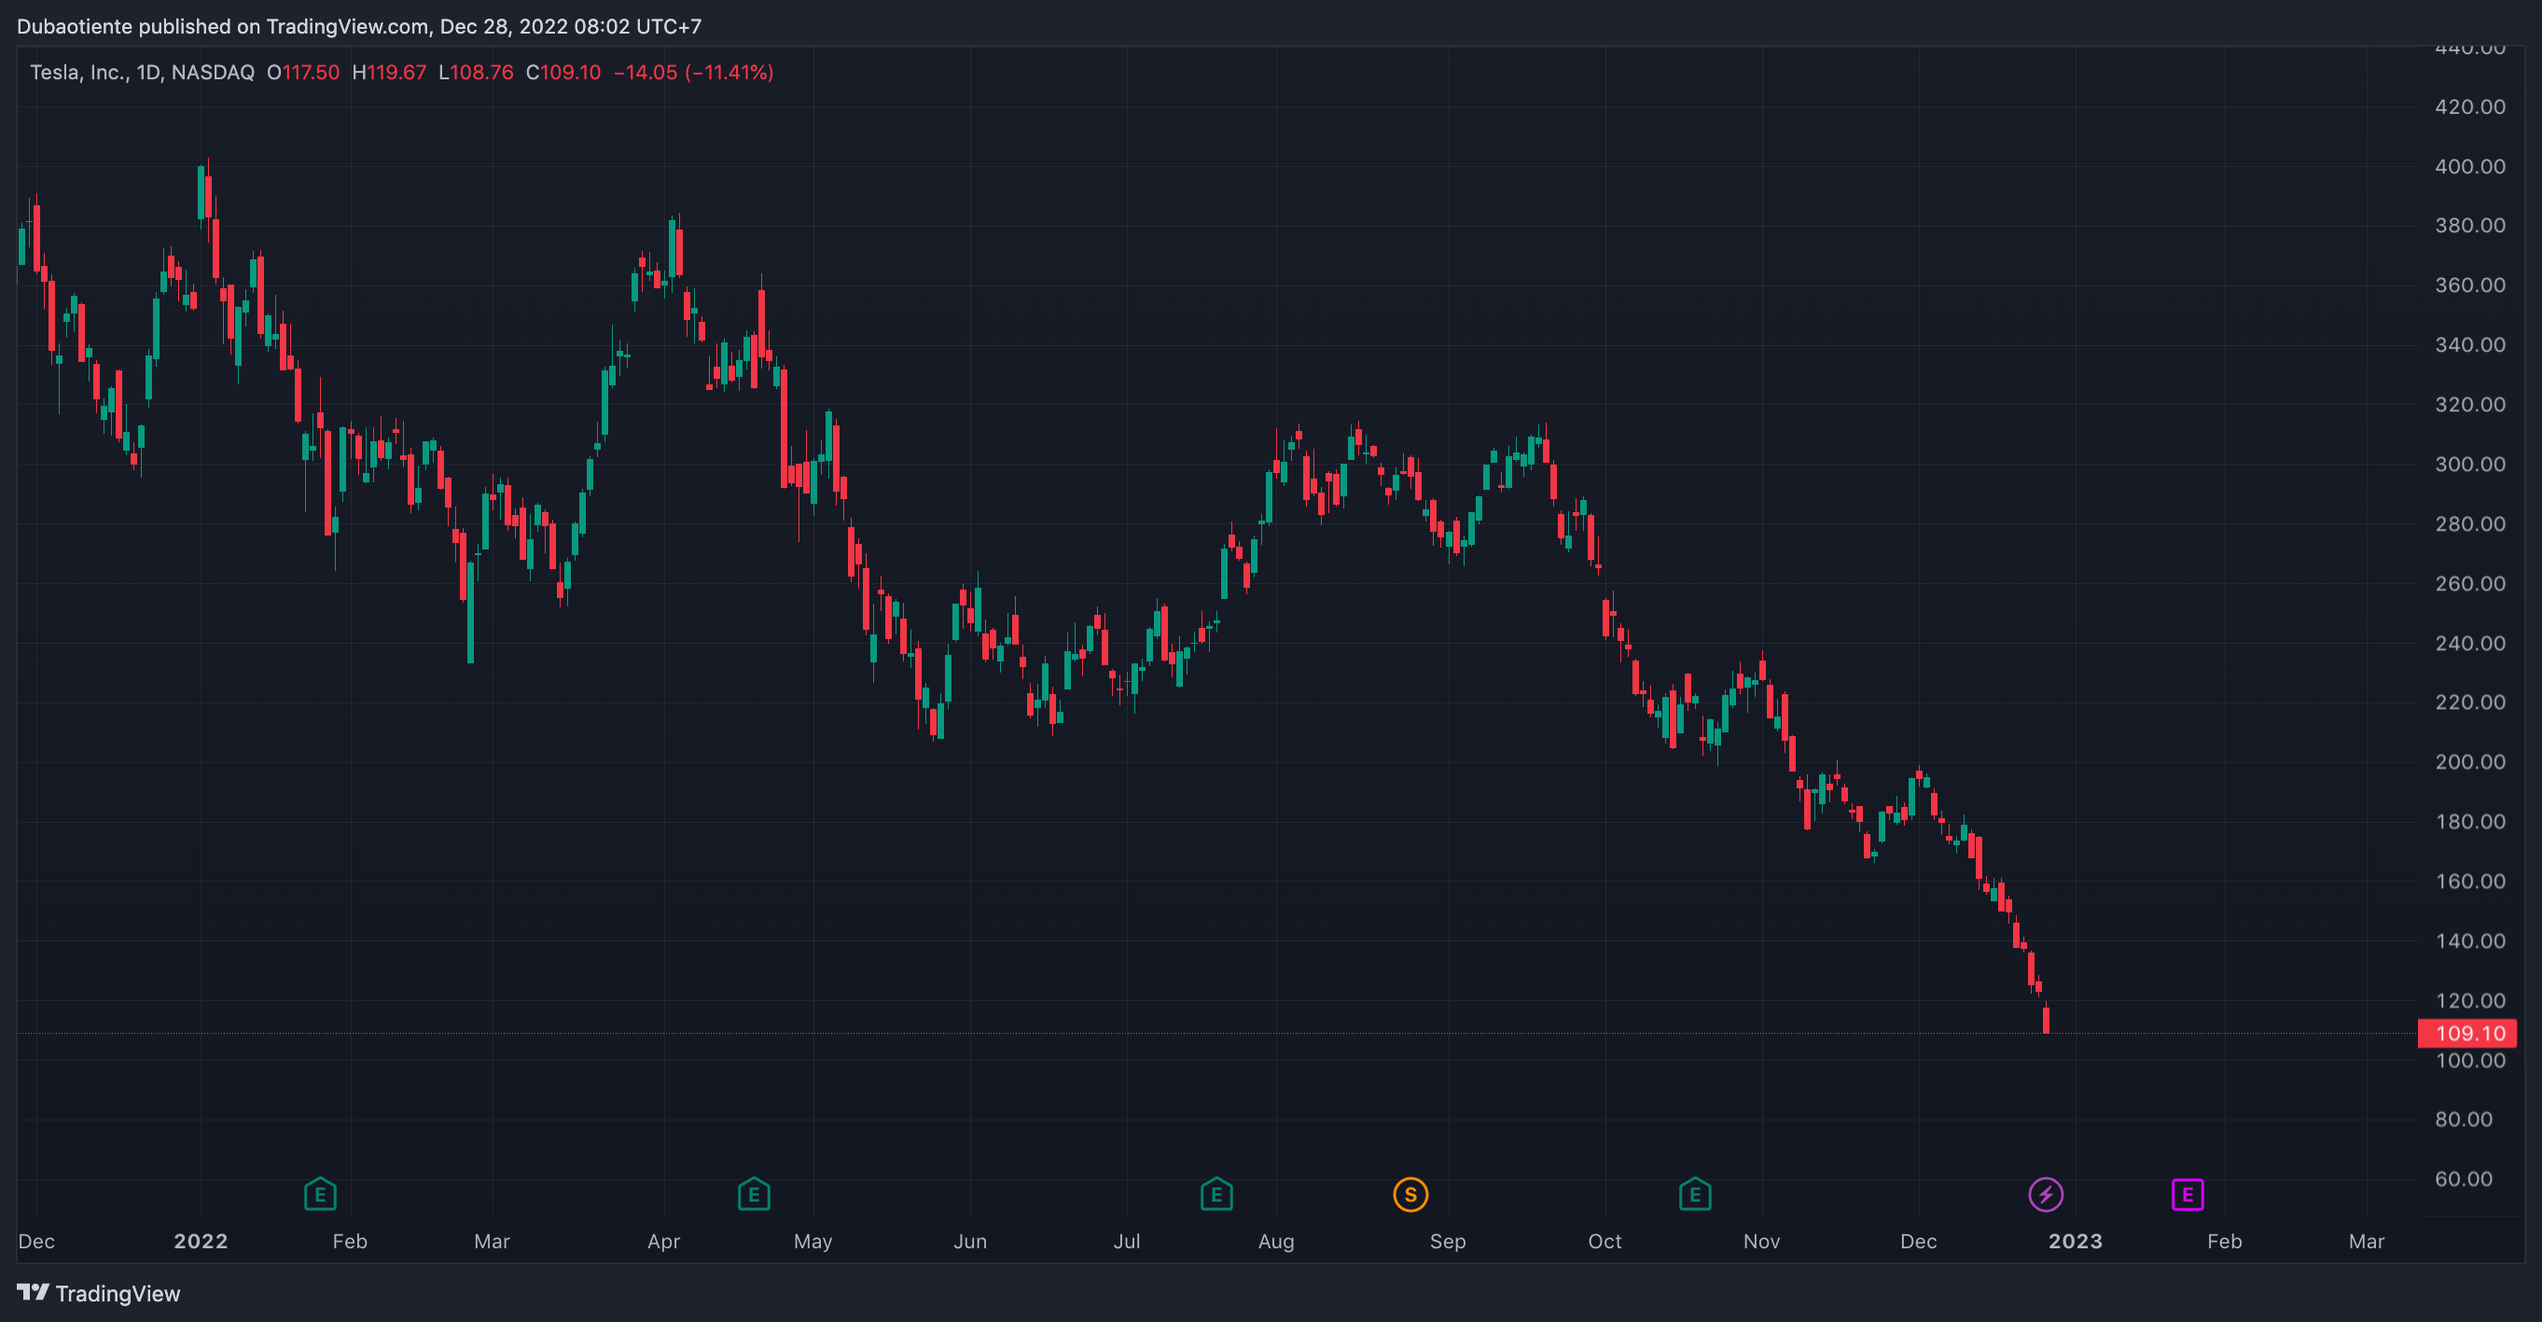Click the 420.00 price axis label
2542x1322 pixels.
[2470, 106]
